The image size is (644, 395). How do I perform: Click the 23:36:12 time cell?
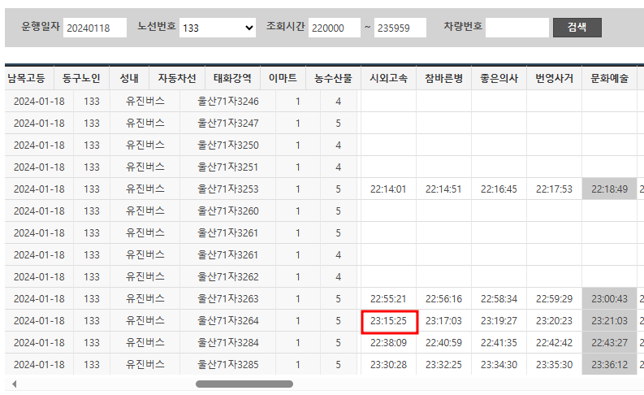click(609, 365)
